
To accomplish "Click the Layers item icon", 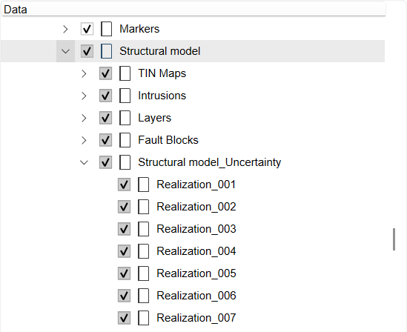I will (x=125, y=118).
